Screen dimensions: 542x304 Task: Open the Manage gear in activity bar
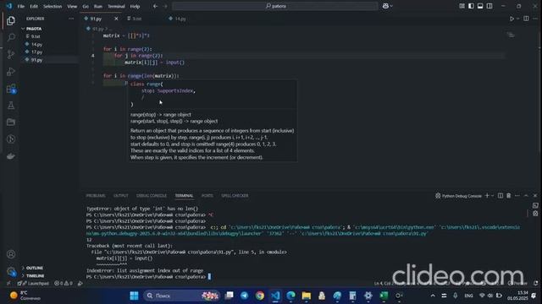[11, 271]
